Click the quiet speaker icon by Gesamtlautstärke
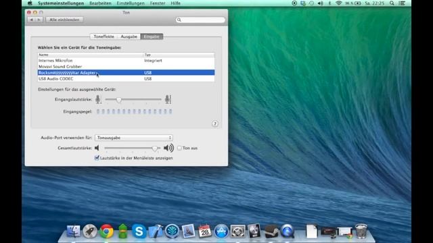 point(97,148)
